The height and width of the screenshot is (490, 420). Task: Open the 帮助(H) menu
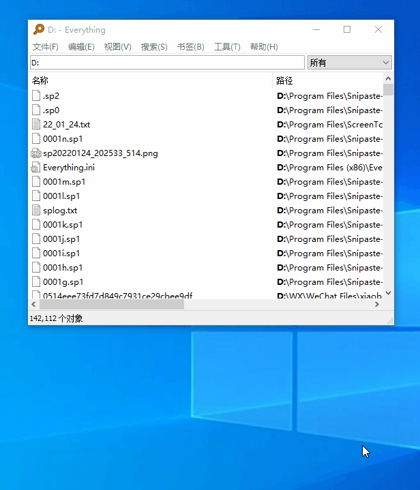point(264,47)
